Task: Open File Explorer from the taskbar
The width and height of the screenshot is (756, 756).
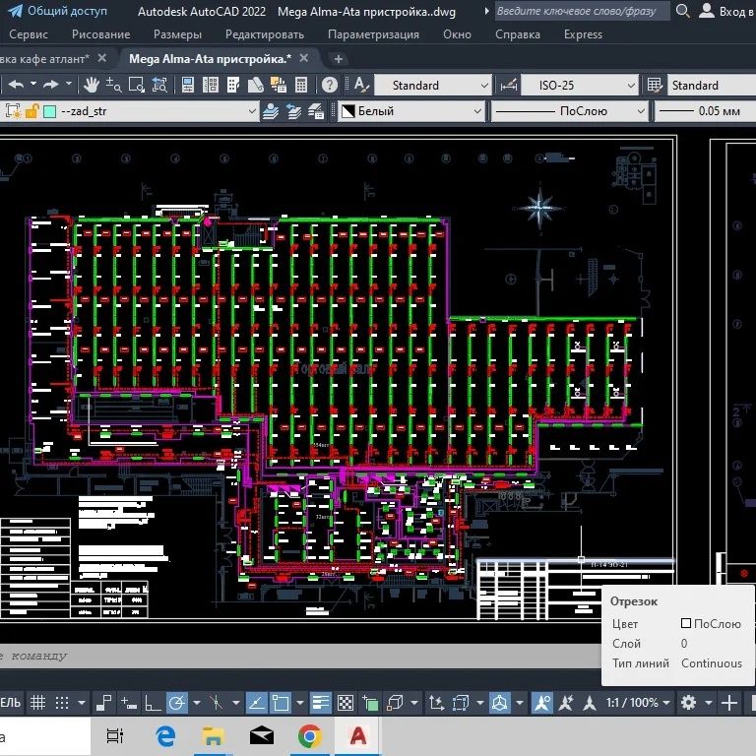Action: tap(213, 736)
